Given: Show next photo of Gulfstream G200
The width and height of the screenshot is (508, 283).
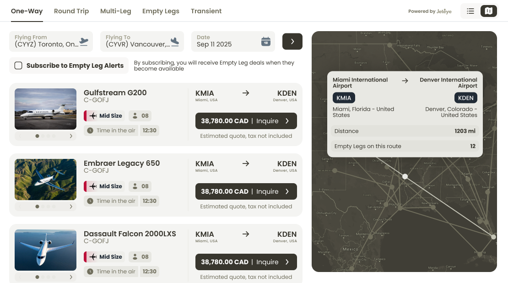Looking at the screenshot, I should [71, 136].
